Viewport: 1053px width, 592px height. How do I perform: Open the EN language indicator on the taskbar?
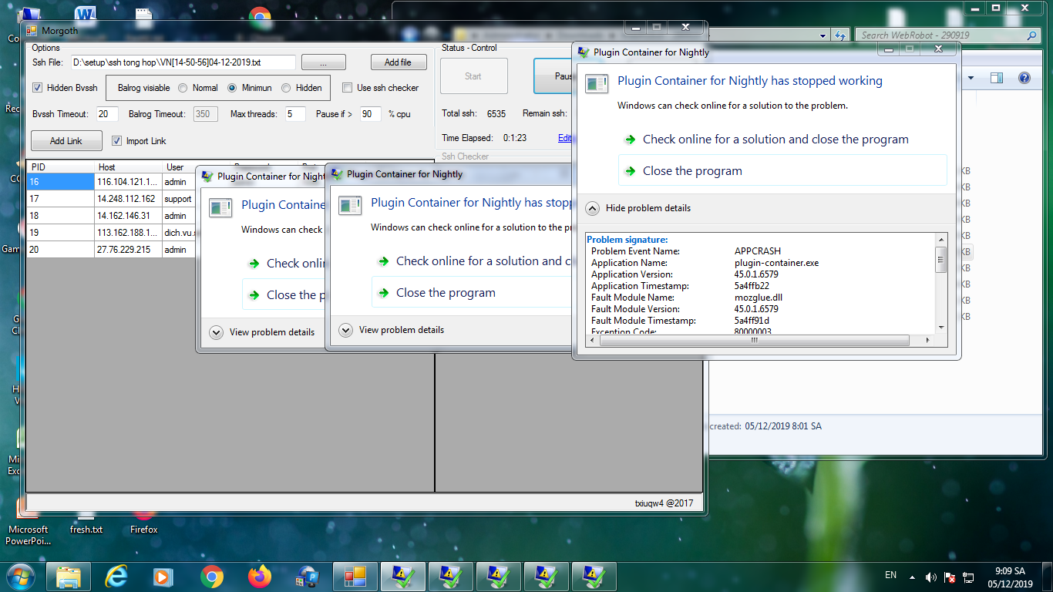pyautogui.click(x=890, y=575)
